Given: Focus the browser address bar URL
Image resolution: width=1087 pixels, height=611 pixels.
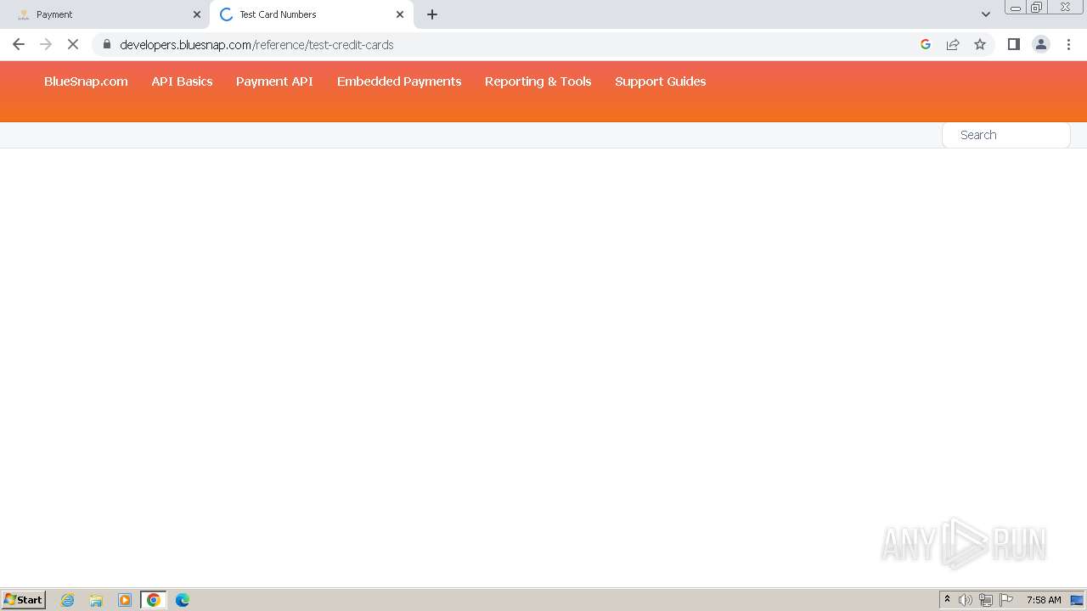Looking at the screenshot, I should (256, 44).
